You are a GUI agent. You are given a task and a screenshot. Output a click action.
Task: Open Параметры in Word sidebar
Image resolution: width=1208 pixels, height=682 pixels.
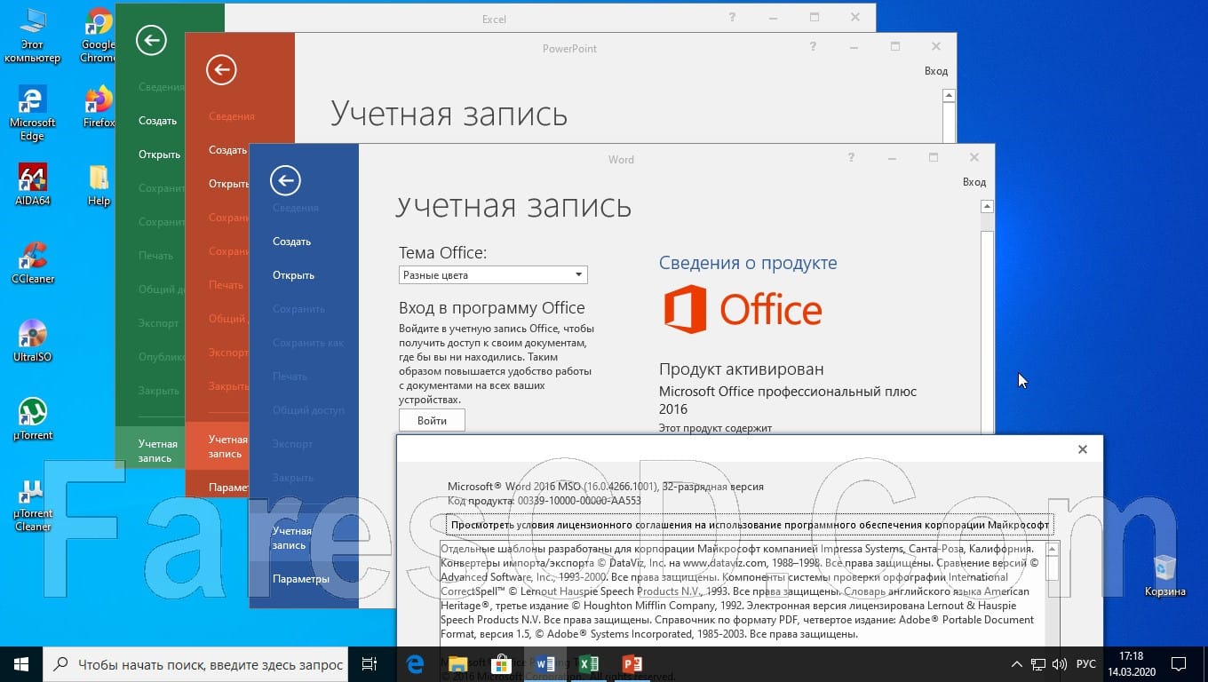pos(301,579)
